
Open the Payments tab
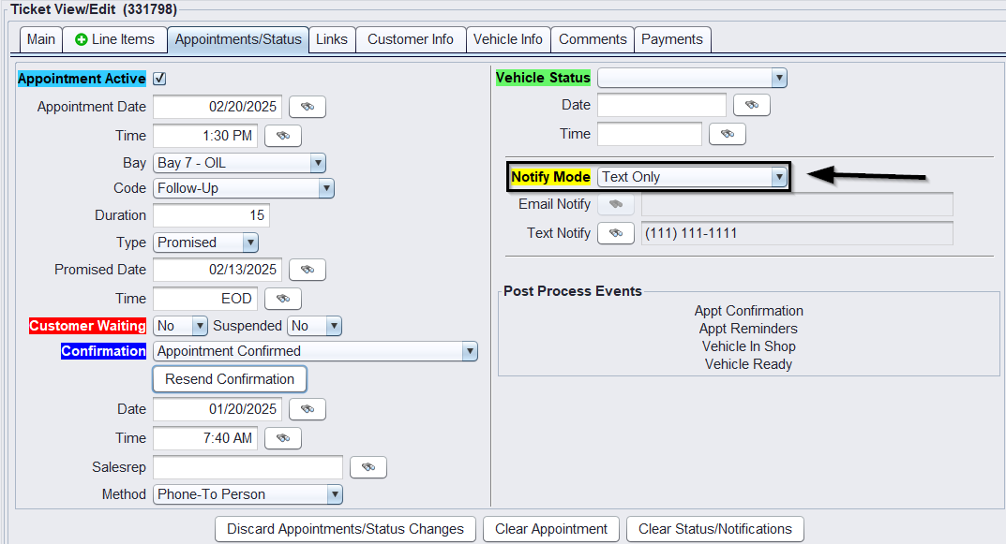point(671,39)
